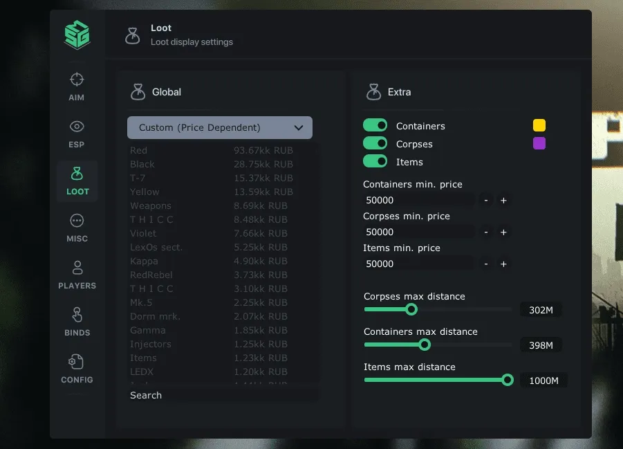Turn off the Corpses toggle
The height and width of the screenshot is (449, 623).
[375, 143]
